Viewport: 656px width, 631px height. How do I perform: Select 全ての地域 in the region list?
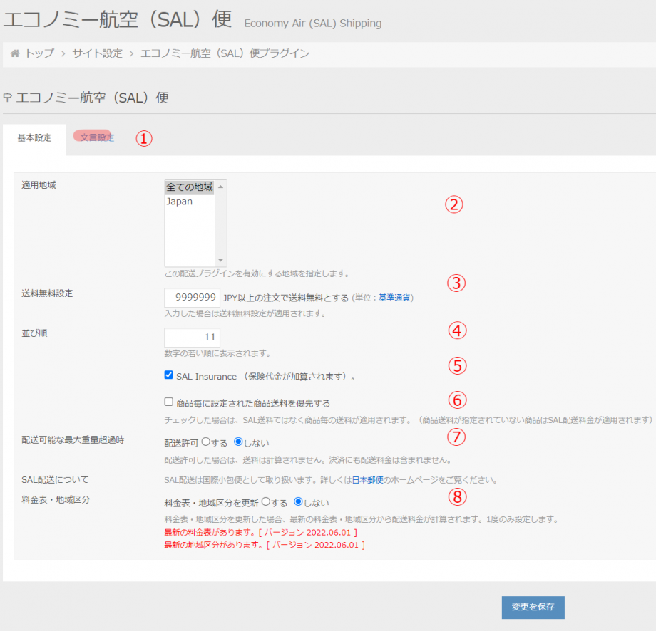coord(189,187)
